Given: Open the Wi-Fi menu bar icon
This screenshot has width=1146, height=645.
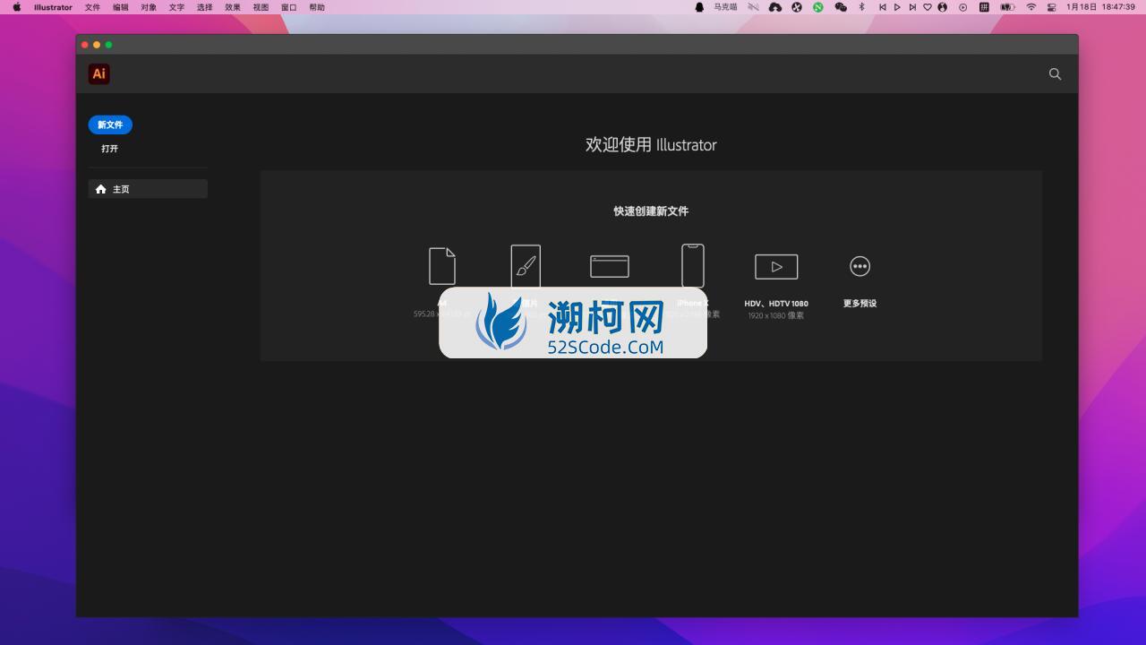Looking at the screenshot, I should (x=1031, y=7).
